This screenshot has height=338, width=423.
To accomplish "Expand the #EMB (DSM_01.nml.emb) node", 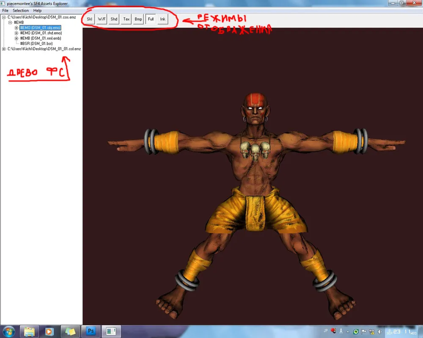I will pos(16,38).
